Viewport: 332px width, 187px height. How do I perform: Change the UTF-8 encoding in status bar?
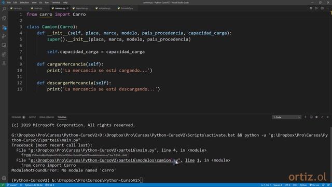point(287,185)
